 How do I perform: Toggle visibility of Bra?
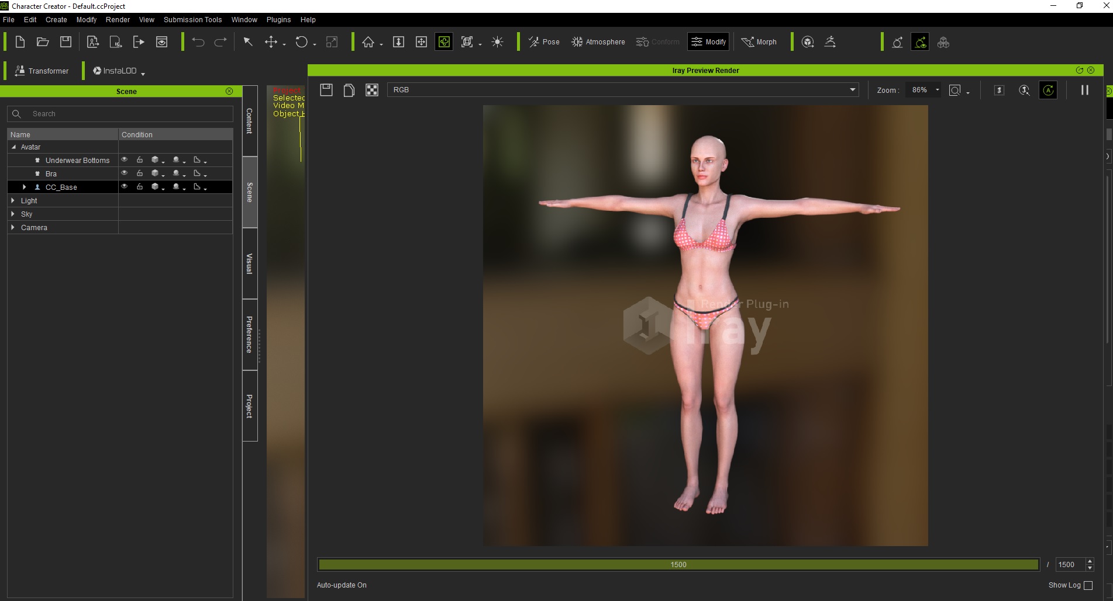pyautogui.click(x=124, y=173)
